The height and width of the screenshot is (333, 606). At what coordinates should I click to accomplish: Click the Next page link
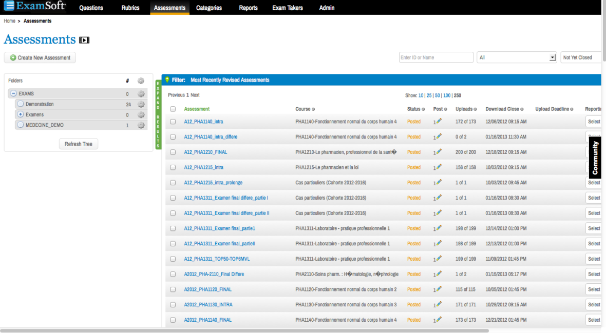tap(195, 95)
